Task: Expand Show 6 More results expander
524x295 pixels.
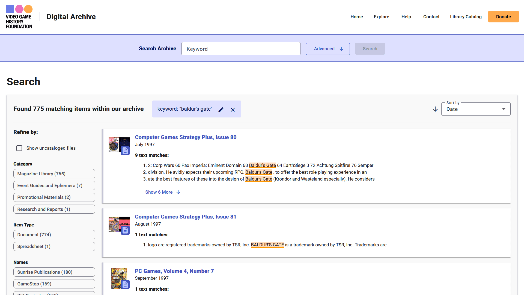Action: [x=163, y=192]
